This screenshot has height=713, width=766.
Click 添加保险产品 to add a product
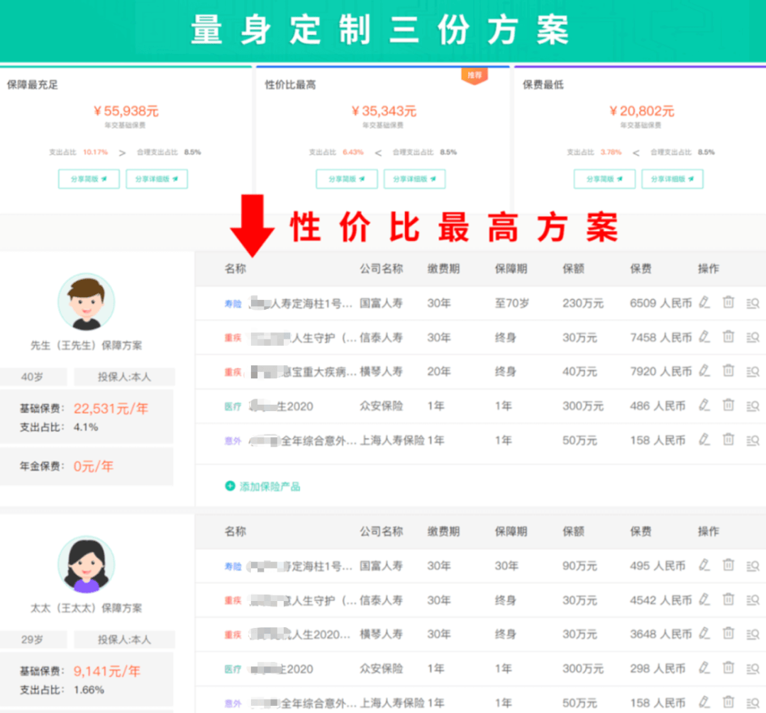(x=262, y=486)
